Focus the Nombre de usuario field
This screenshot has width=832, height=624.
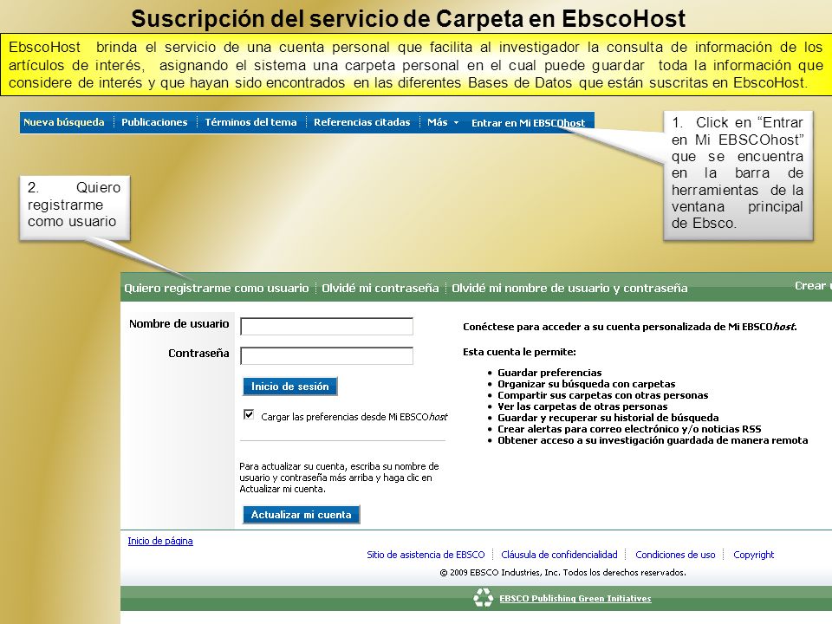click(327, 327)
